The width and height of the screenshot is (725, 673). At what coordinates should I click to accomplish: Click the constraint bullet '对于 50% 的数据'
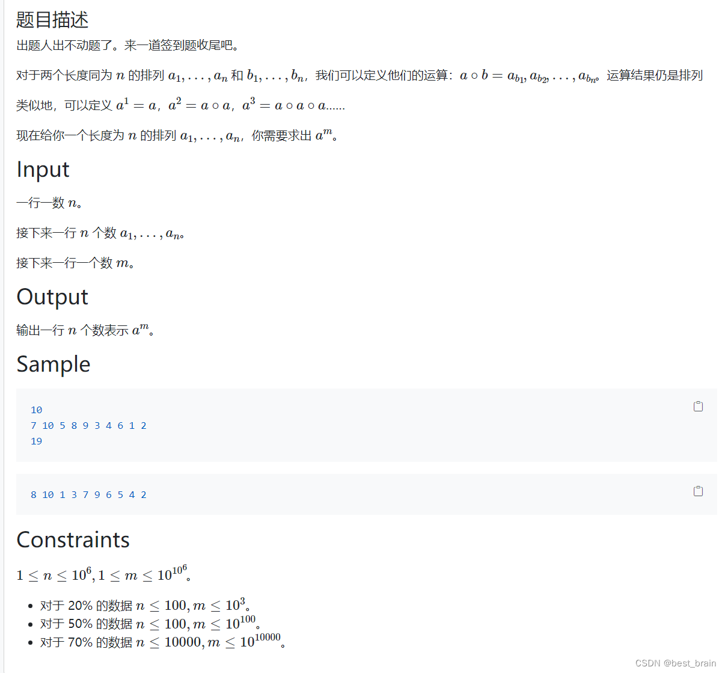(x=150, y=624)
